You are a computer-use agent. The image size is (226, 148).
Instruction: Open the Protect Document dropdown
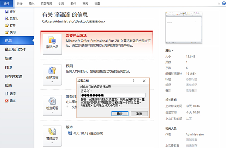point(52,75)
